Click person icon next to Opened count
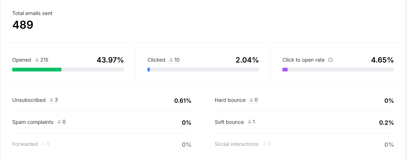The width and height of the screenshot is (407, 160). (x=37, y=60)
